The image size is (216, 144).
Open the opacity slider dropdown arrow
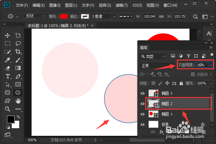click(211, 65)
